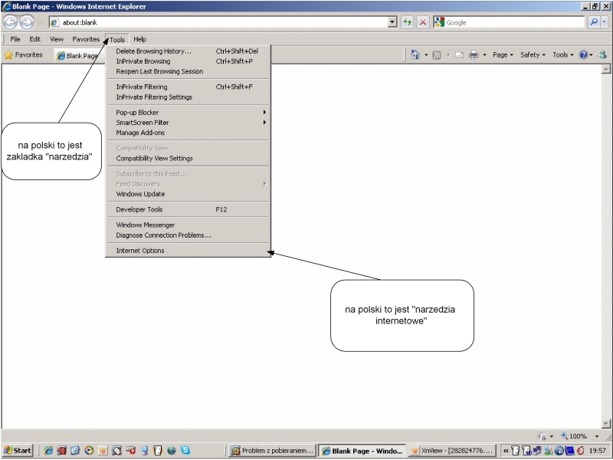Open the Print dropdown arrow
Image resolution: width=613 pixels, height=460 pixels.
[484, 55]
